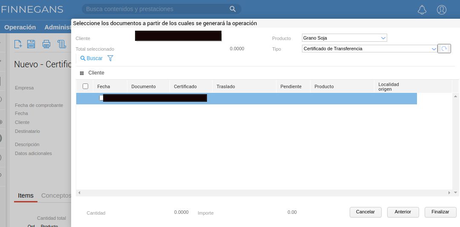This screenshot has width=460, height=227.
Task: Toggle the select-all checkbox in table header
Action: 85,86
